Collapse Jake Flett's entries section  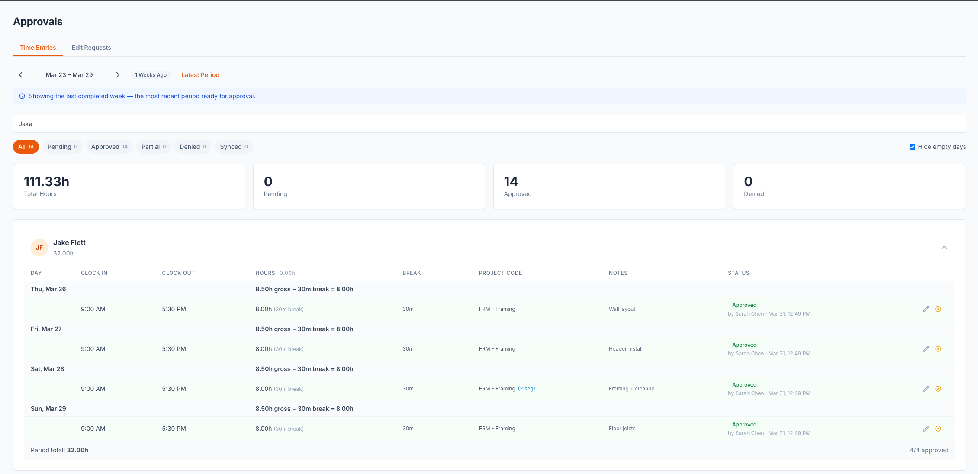pos(944,248)
